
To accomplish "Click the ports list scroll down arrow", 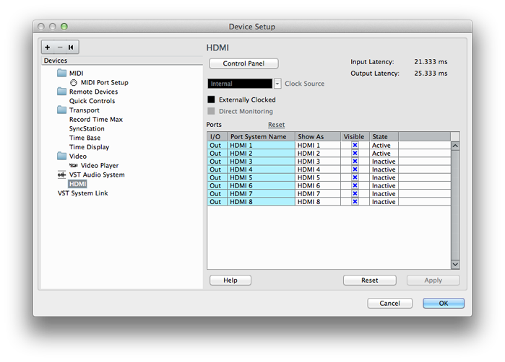I will (x=455, y=265).
